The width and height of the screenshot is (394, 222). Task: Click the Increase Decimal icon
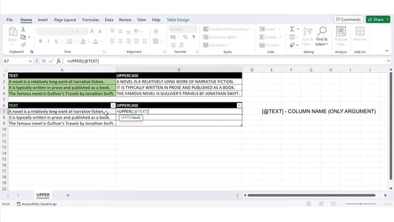[x=173, y=45]
